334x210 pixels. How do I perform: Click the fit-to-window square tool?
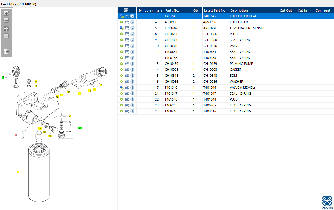click(x=6, y=36)
